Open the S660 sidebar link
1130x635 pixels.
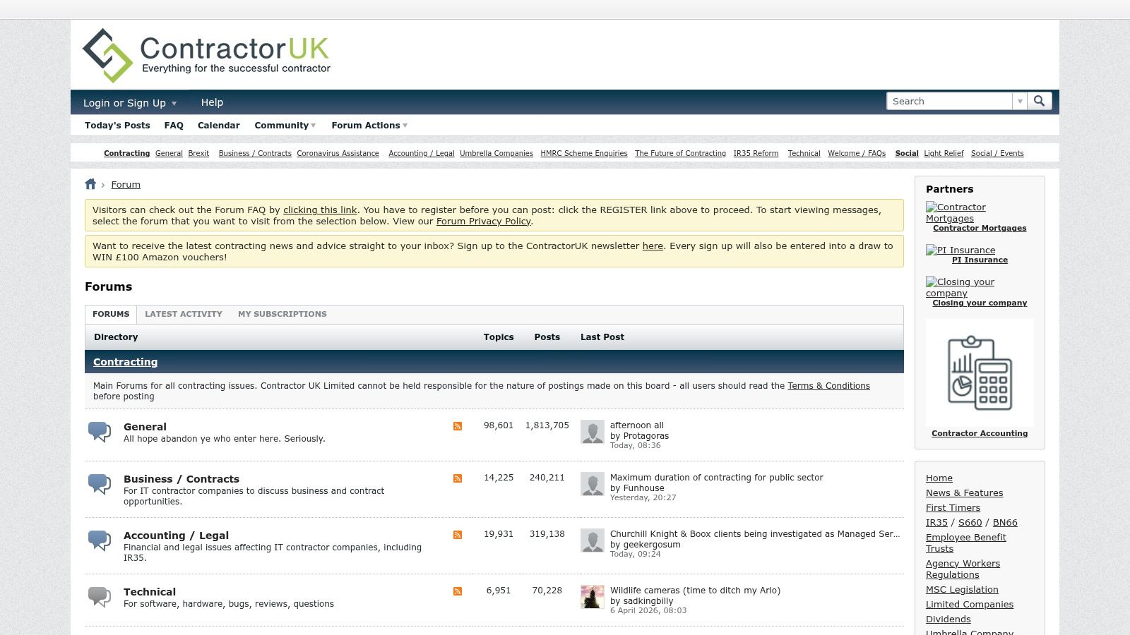[970, 523]
